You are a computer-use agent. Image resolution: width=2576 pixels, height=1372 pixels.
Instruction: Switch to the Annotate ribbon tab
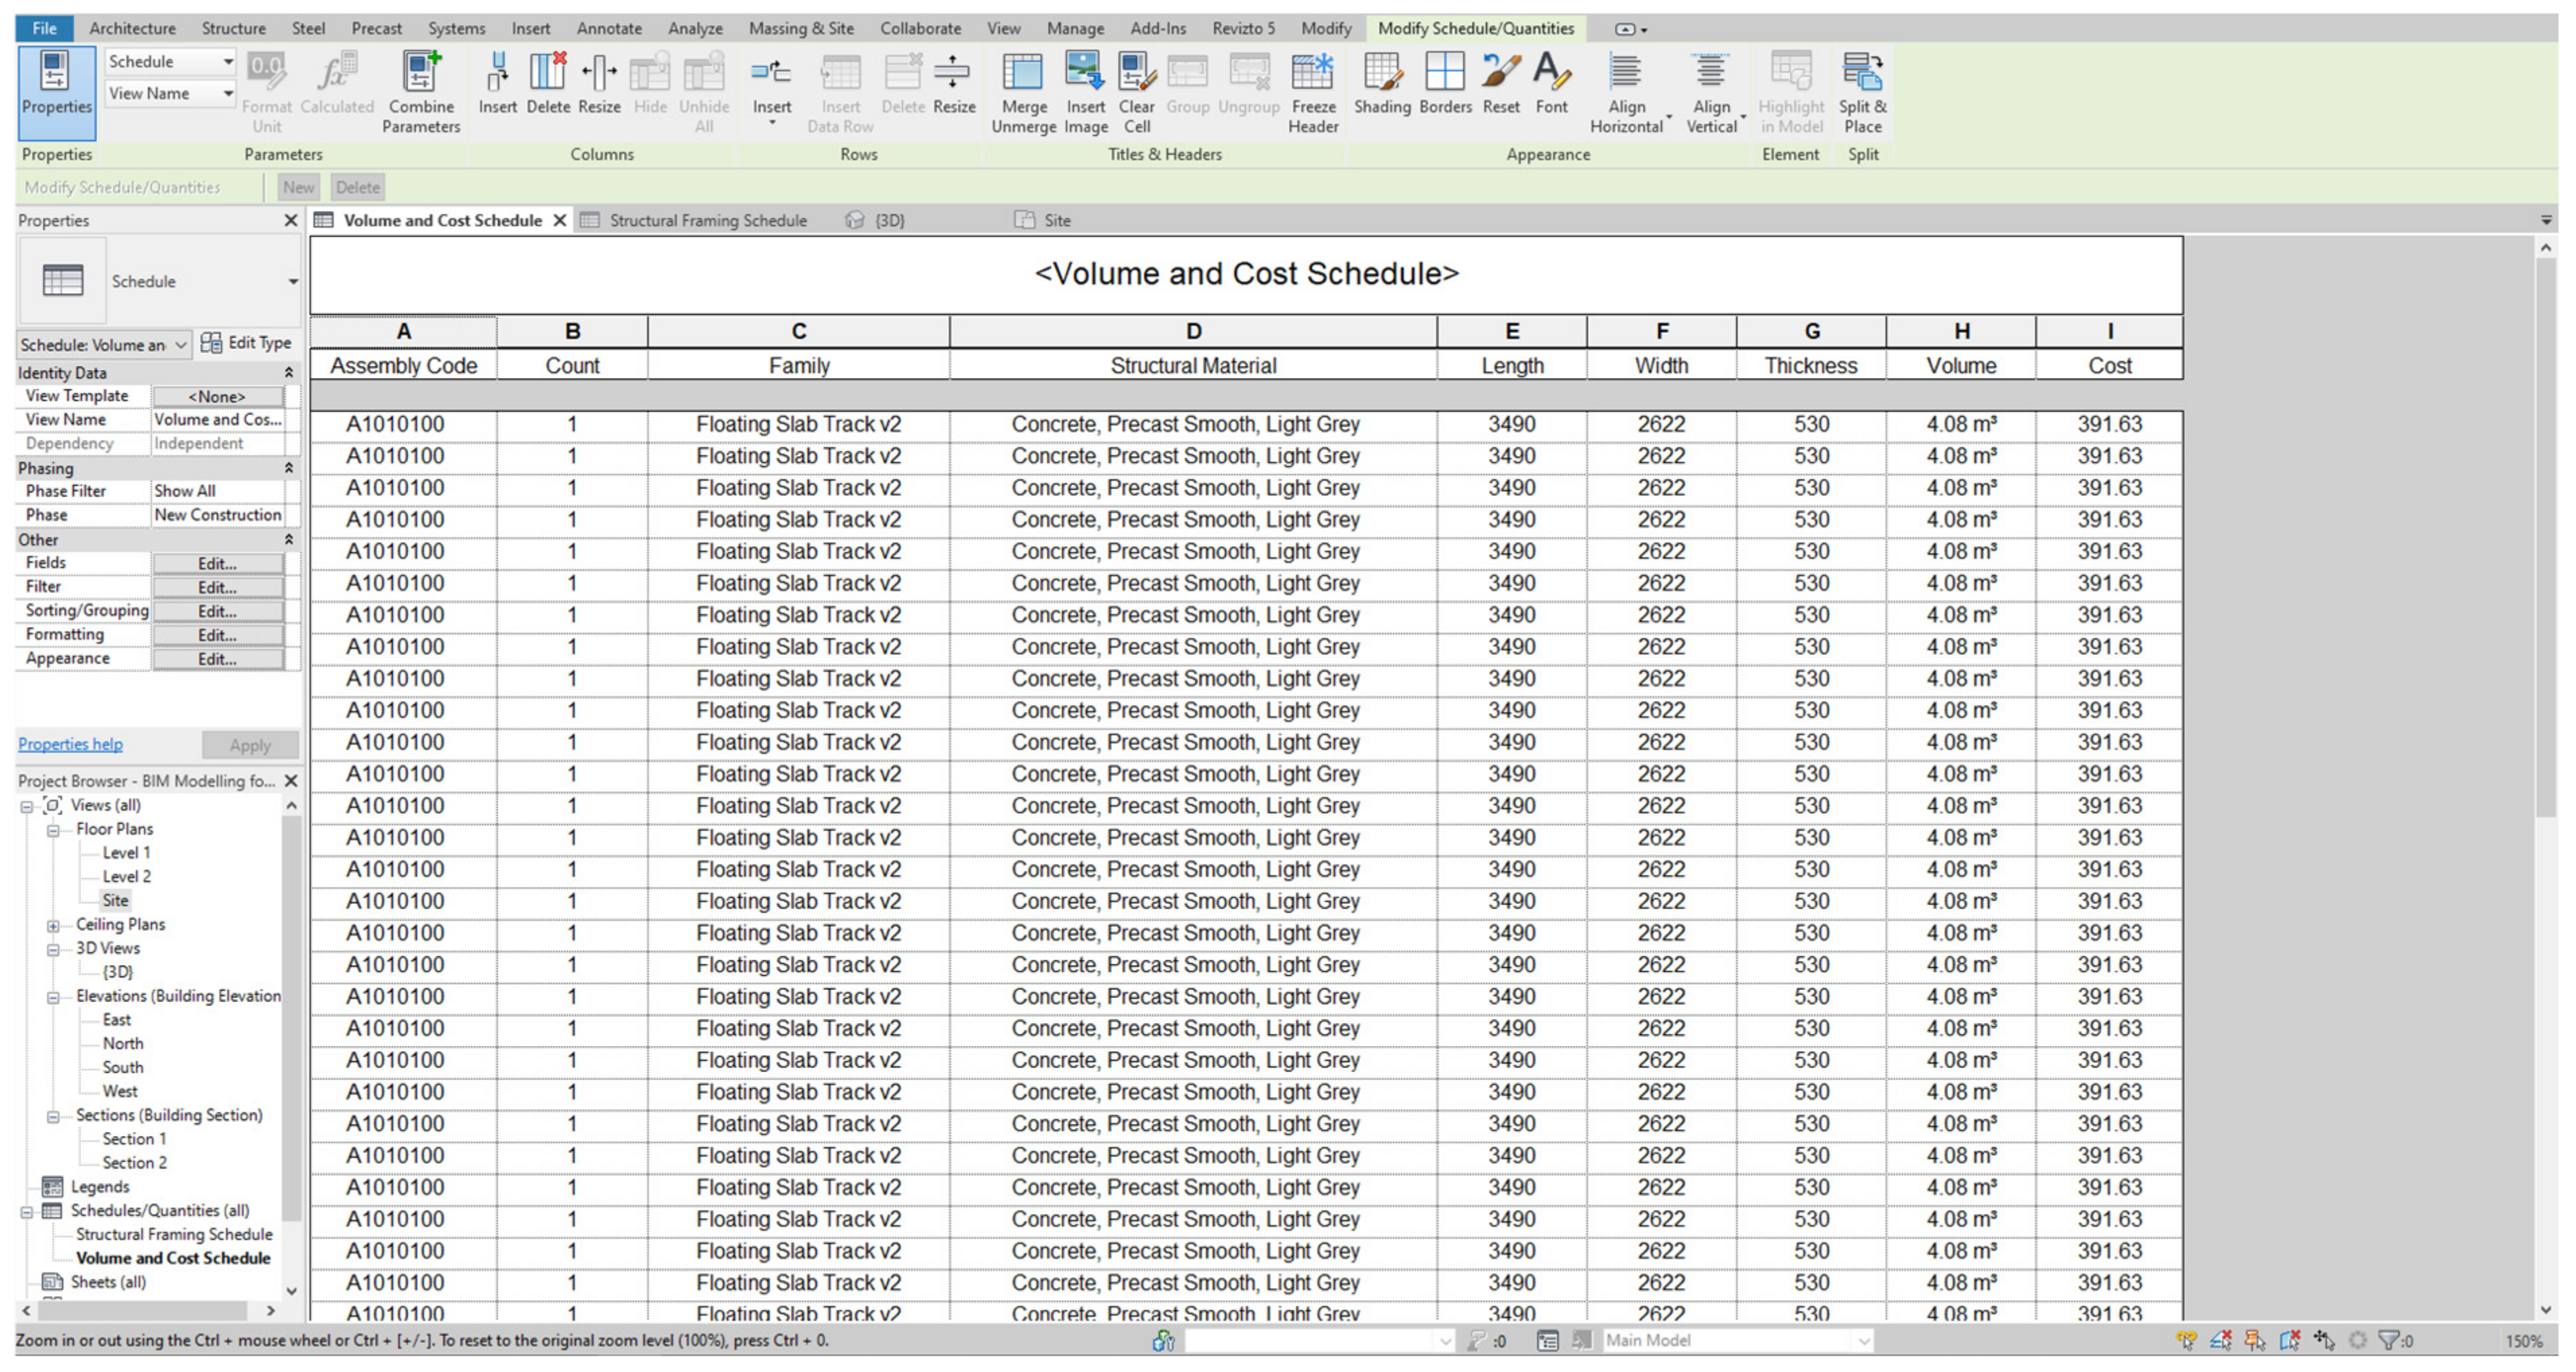coord(609,28)
